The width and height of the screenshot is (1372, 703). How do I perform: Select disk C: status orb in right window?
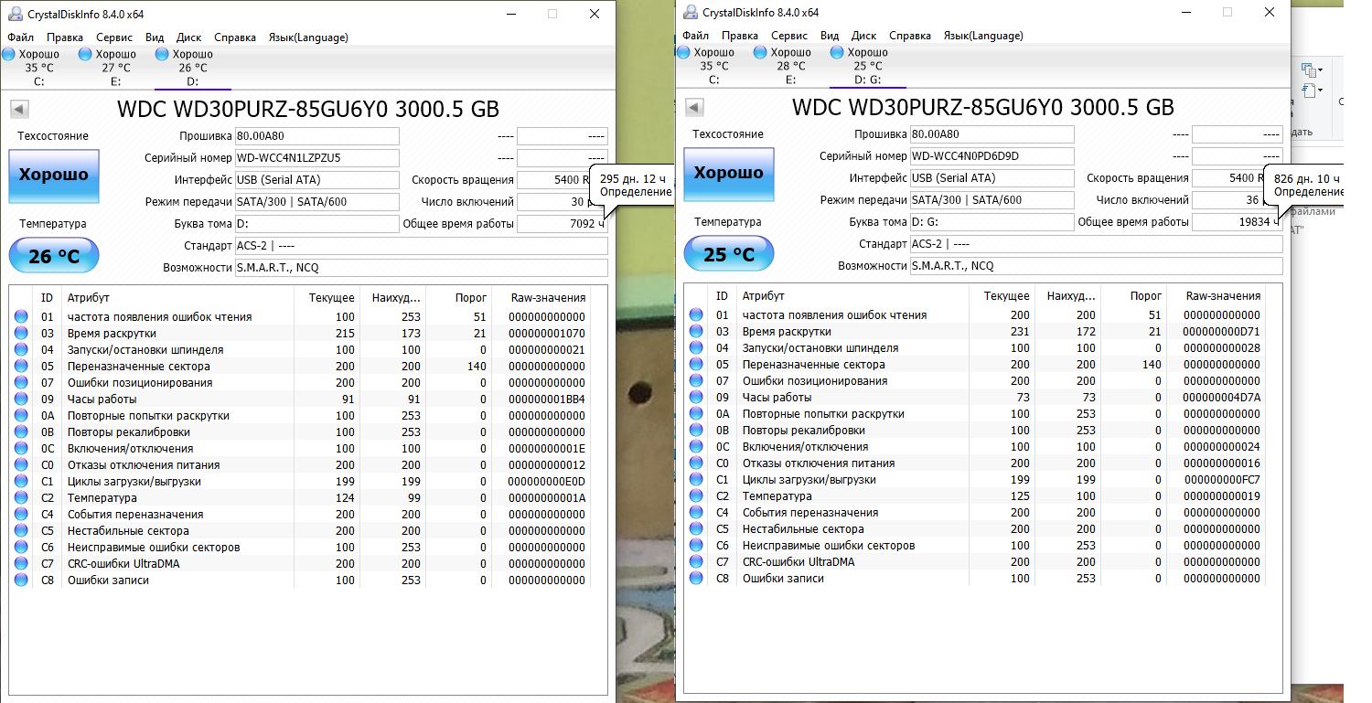point(684,53)
